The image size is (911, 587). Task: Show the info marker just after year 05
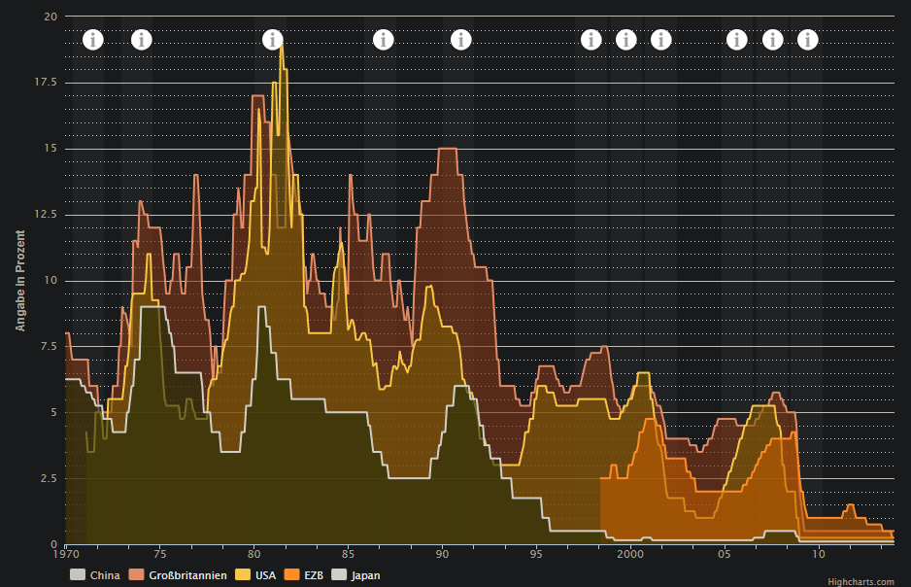tap(737, 40)
